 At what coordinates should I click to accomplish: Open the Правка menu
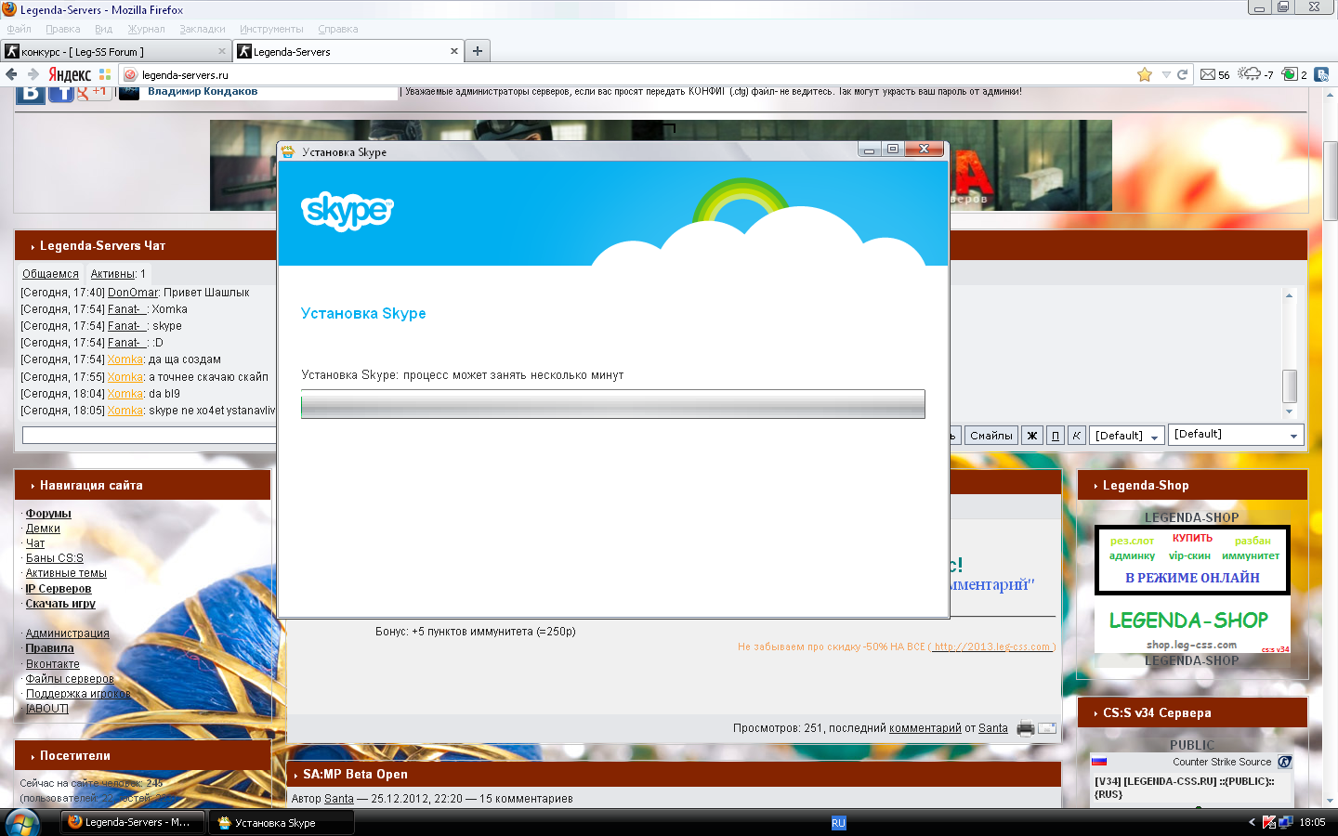click(x=62, y=29)
